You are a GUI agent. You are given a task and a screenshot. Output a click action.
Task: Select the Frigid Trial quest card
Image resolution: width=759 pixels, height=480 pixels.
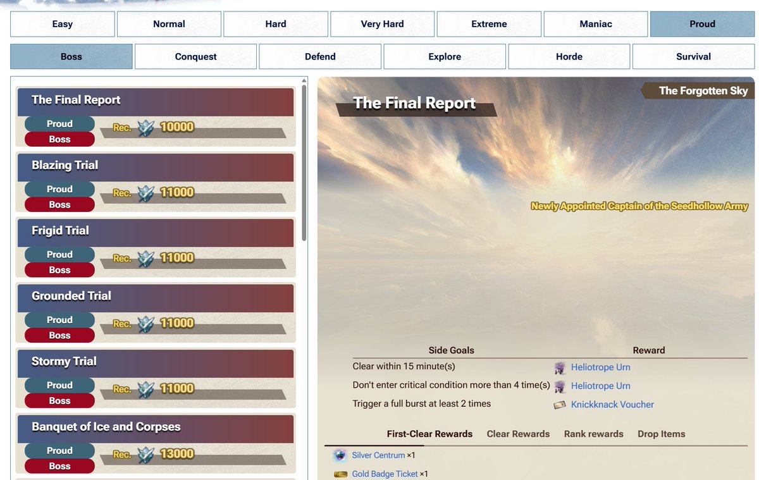(x=156, y=247)
